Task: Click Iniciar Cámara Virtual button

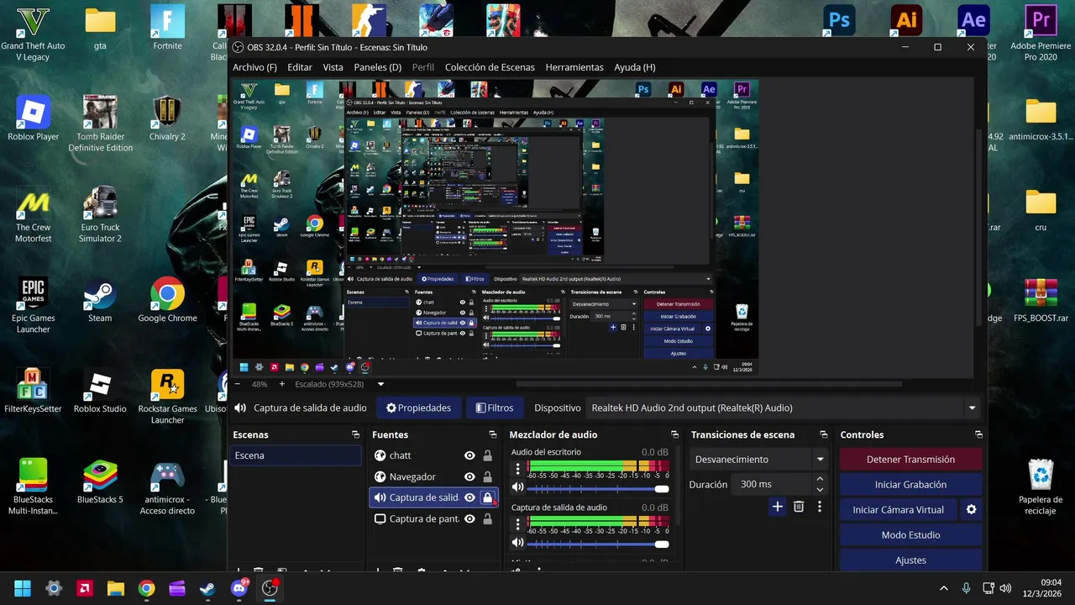Action: 899,510
